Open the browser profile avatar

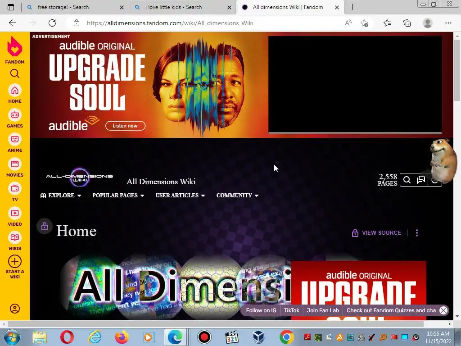click(x=428, y=23)
